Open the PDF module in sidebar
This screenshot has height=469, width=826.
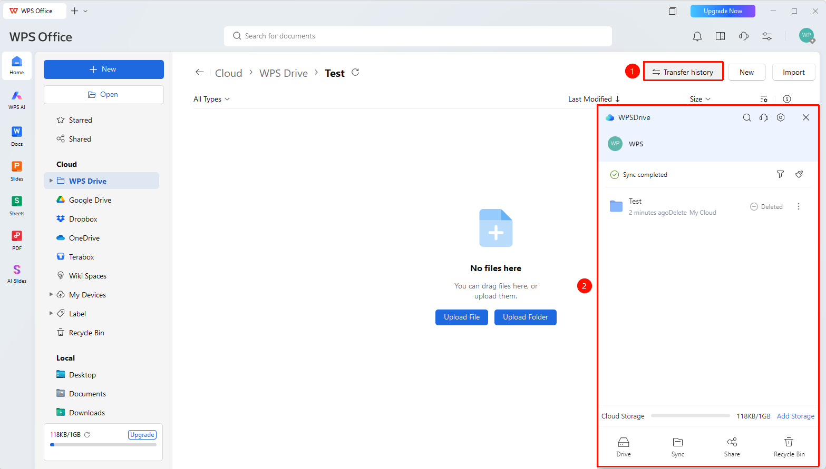coord(17,240)
